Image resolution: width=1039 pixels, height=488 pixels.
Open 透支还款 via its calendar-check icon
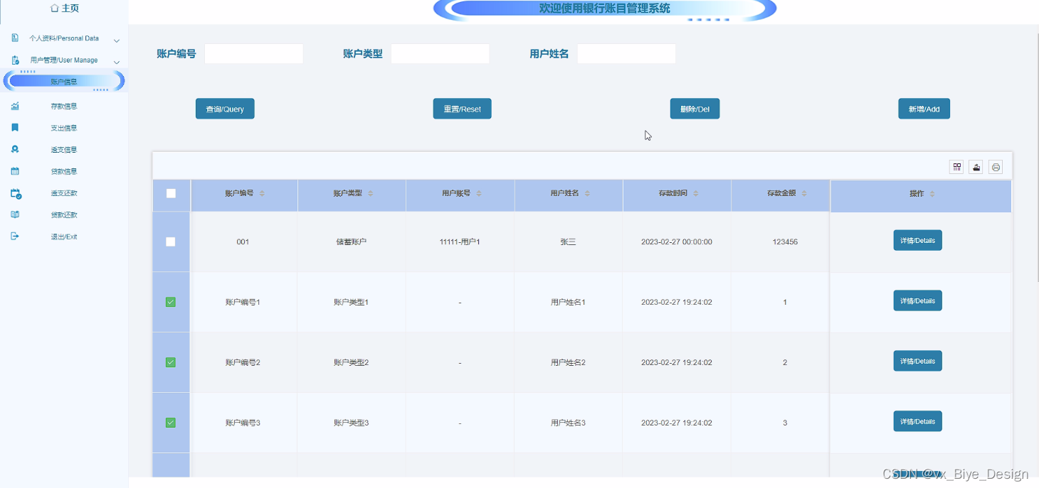point(16,193)
